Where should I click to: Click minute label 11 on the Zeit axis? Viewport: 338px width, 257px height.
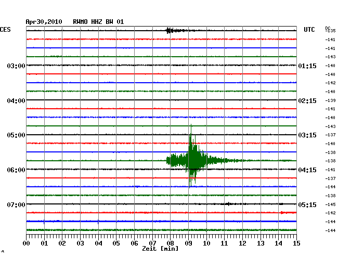pos(225,243)
